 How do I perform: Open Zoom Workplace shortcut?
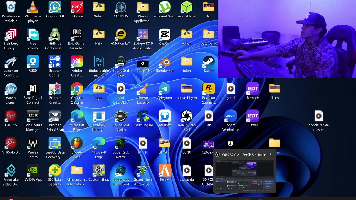coord(231,116)
